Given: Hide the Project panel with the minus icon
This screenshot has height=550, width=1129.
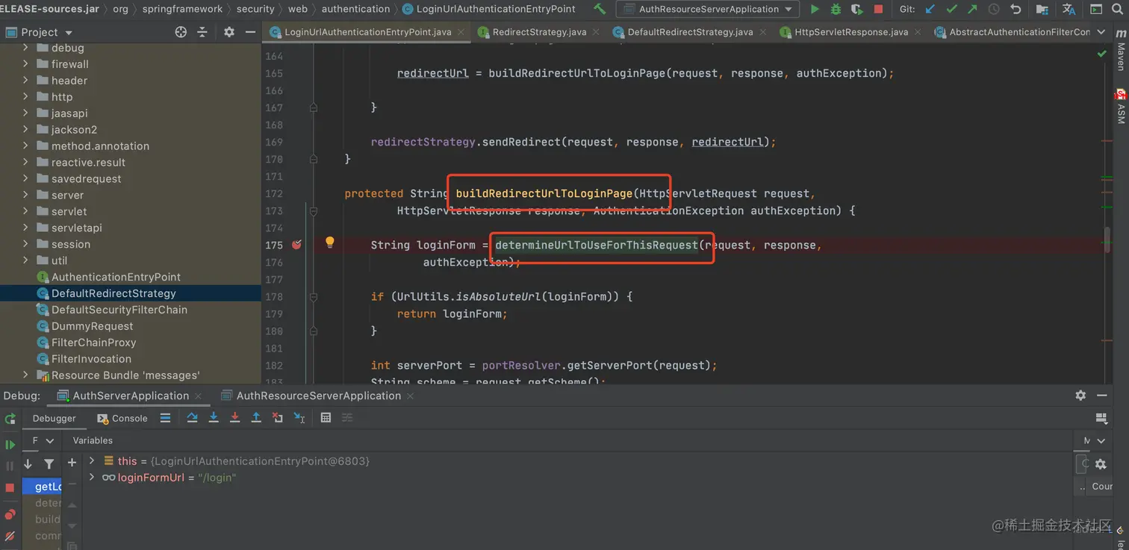Looking at the screenshot, I should [x=250, y=32].
